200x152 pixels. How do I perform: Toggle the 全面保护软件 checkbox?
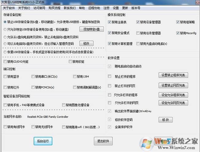click(x=110, y=127)
